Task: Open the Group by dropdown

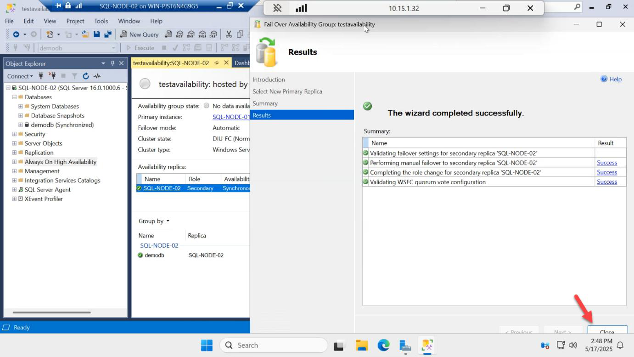Action: (154, 221)
